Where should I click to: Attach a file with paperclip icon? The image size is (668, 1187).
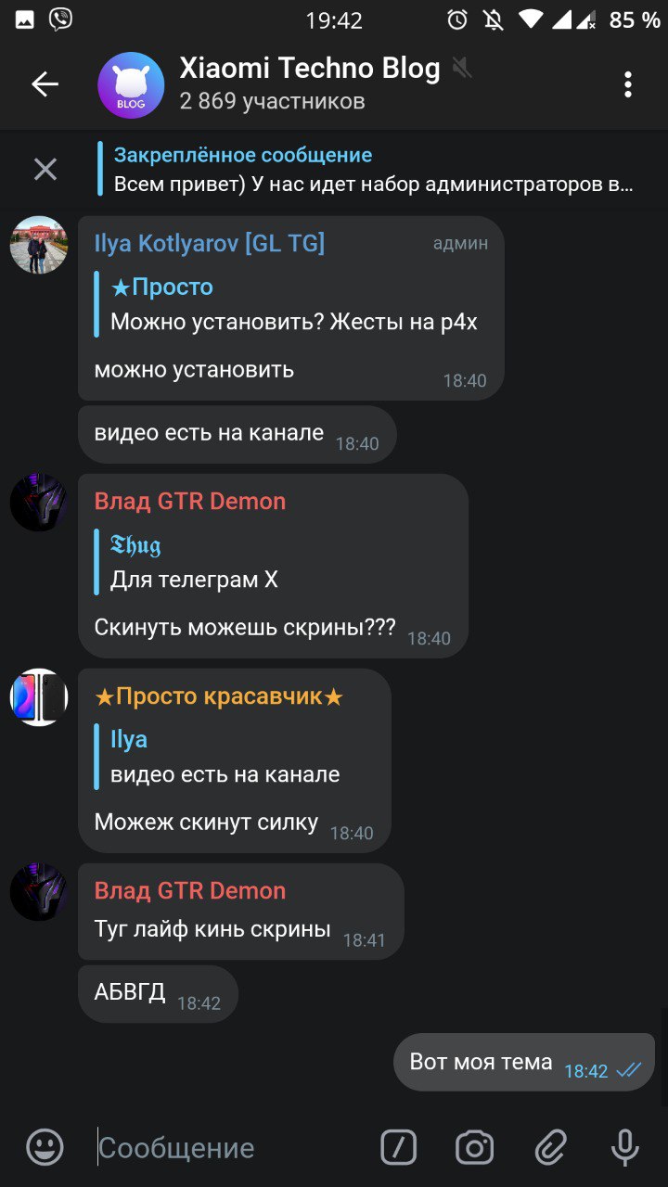pos(550,1148)
